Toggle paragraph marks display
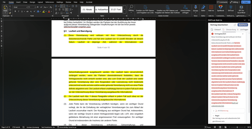The width and height of the screenshot is (252, 129). pos(71,13)
